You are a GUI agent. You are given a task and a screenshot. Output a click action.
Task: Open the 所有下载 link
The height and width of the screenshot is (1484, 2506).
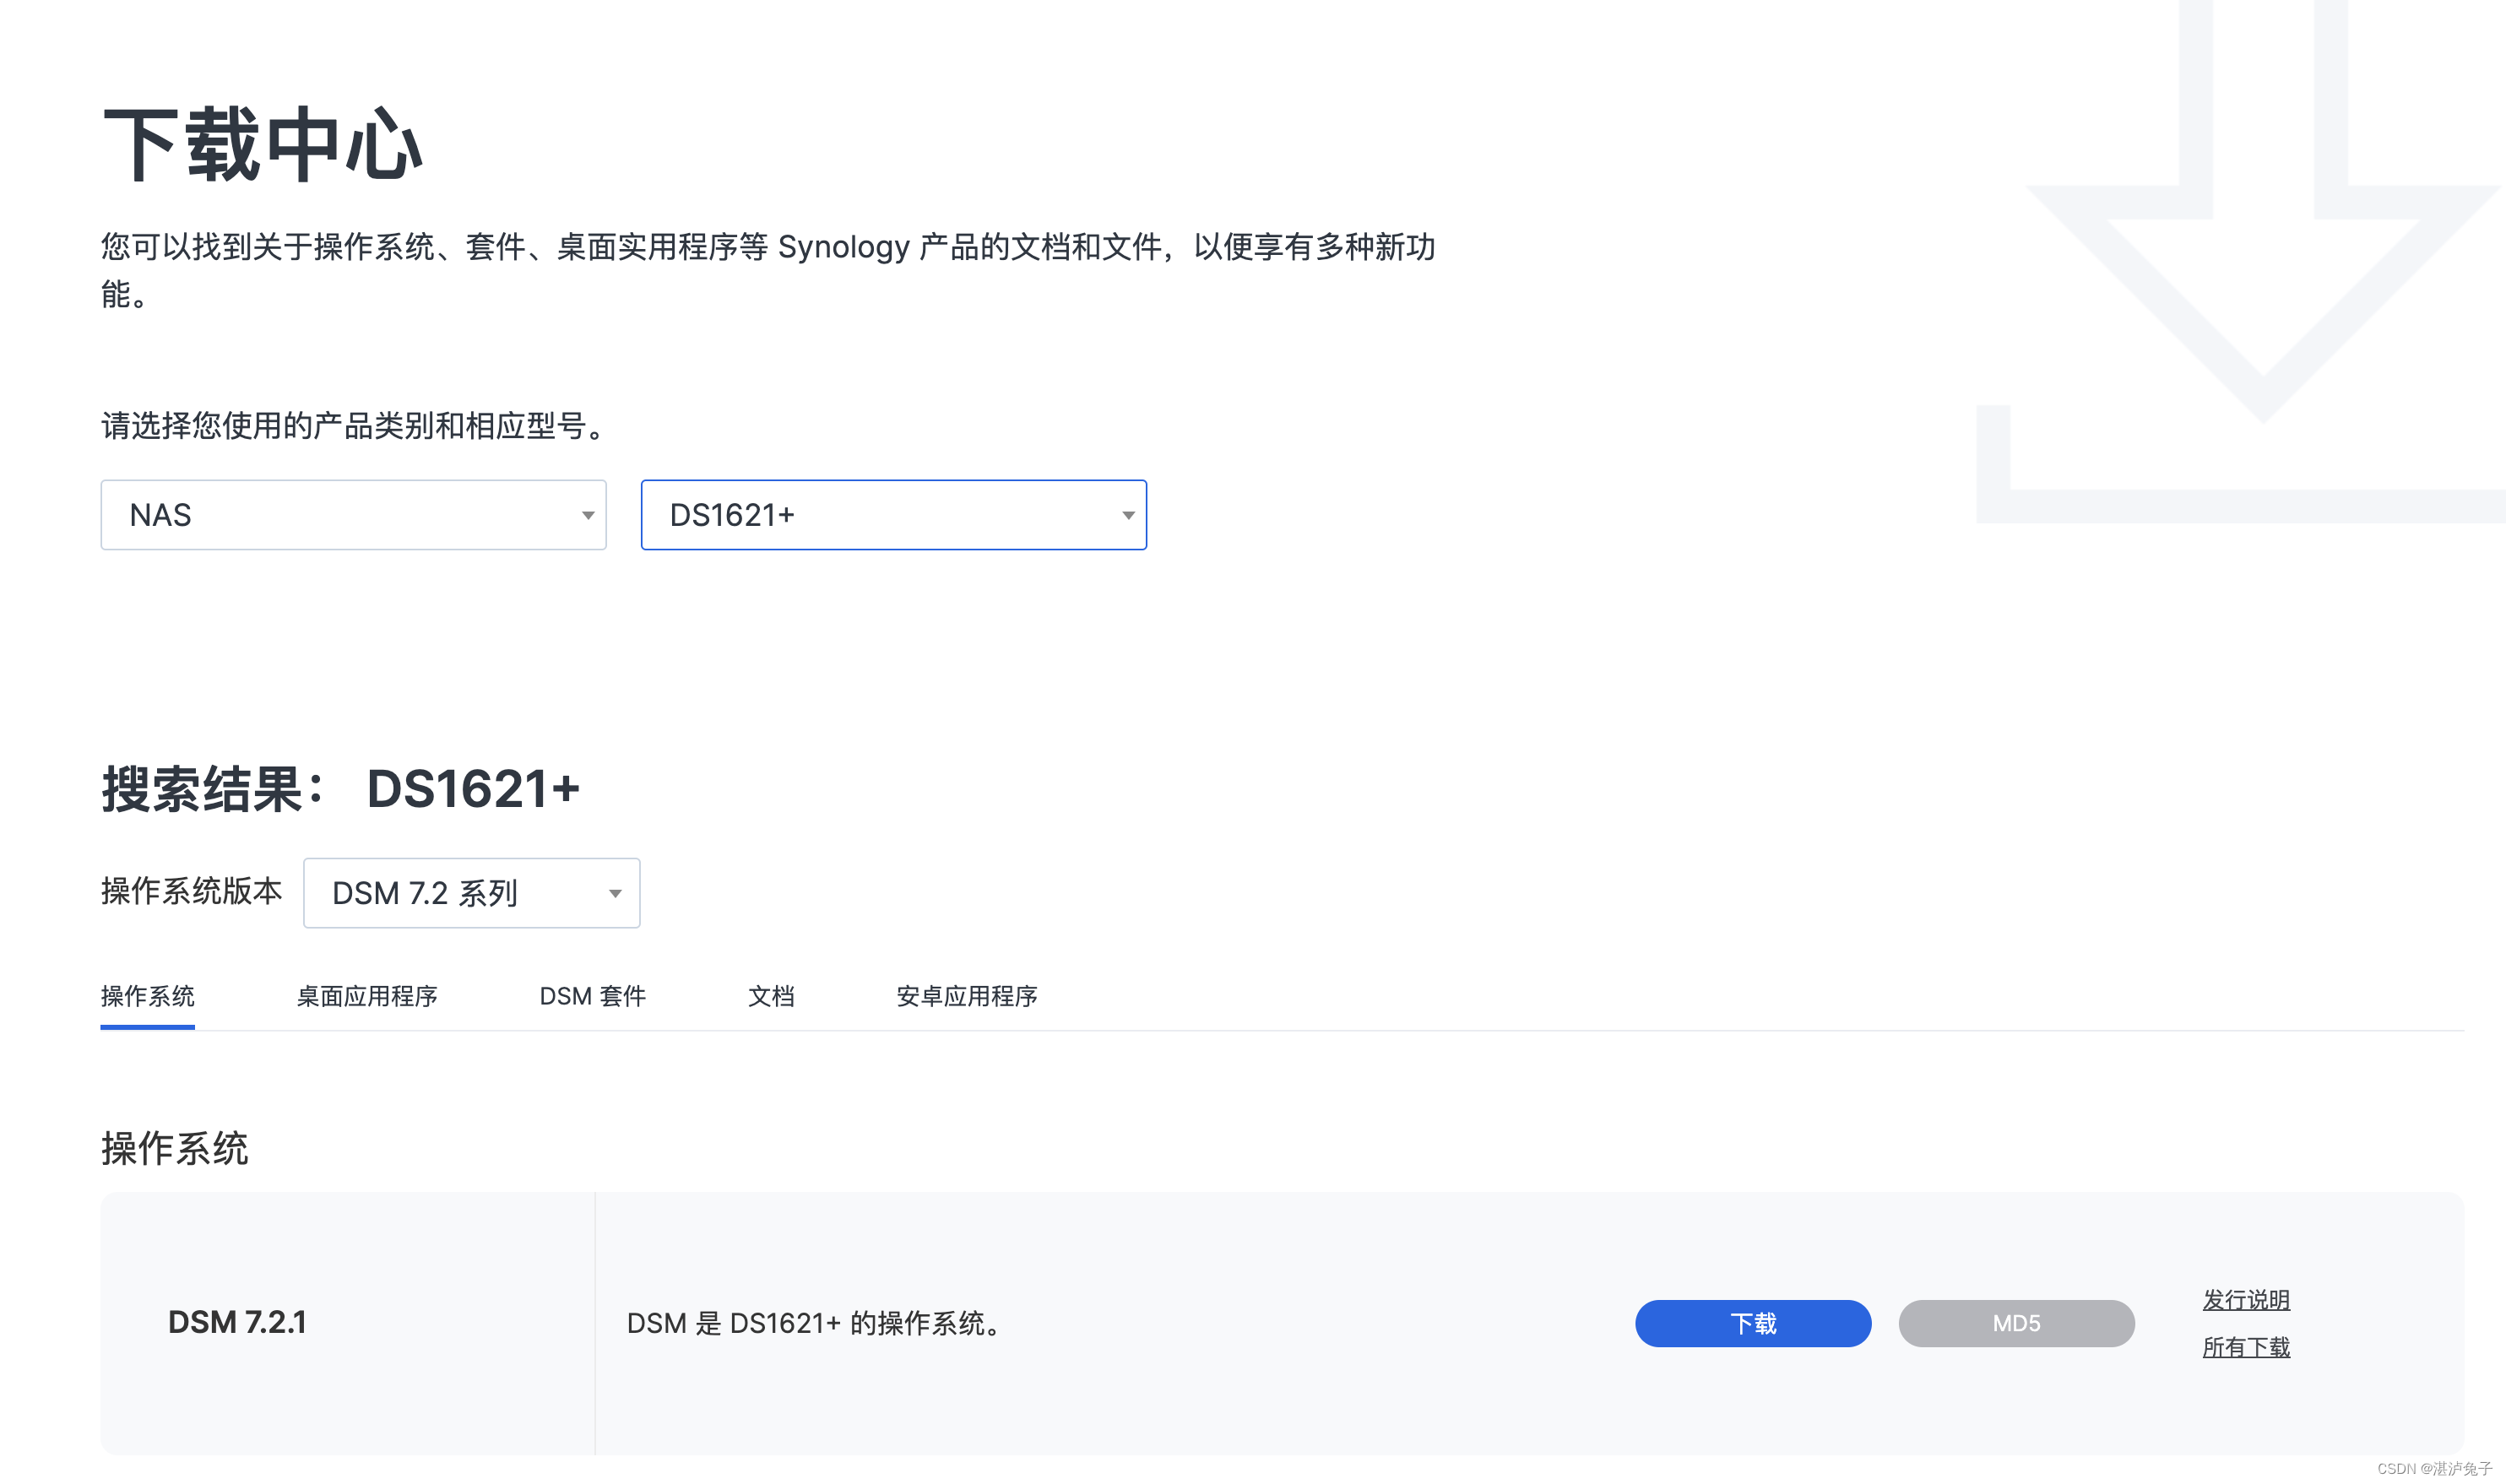click(x=2245, y=1347)
